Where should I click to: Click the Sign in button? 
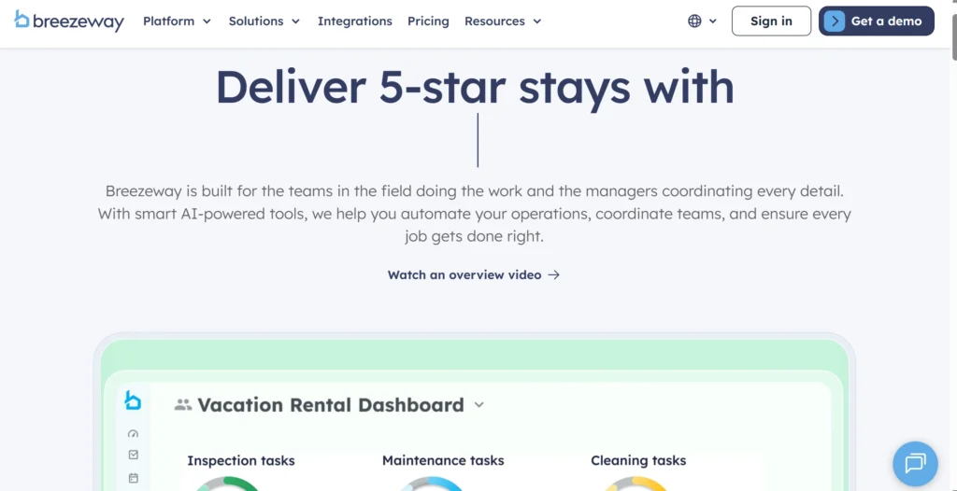point(771,21)
